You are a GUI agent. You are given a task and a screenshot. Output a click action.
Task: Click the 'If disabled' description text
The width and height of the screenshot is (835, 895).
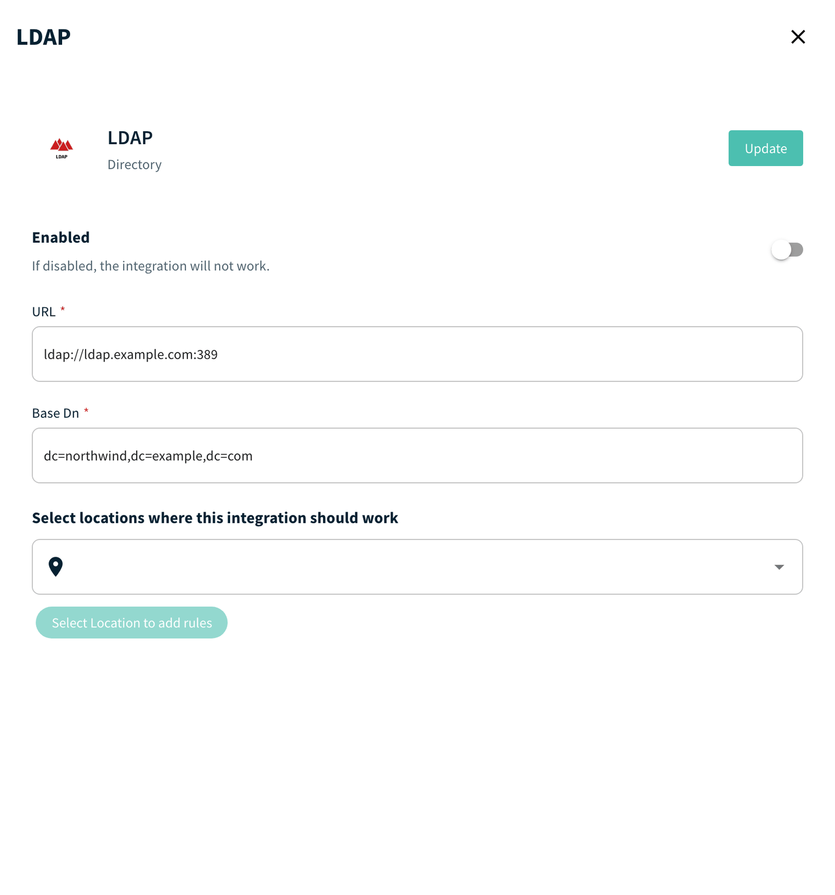pyautogui.click(x=151, y=266)
